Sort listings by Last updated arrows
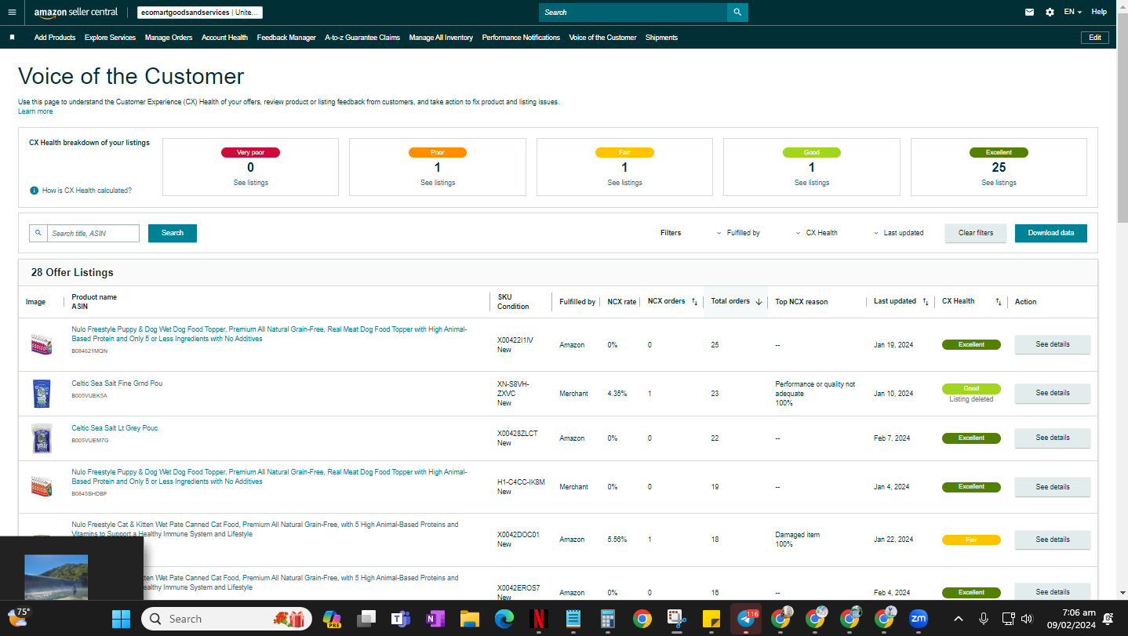This screenshot has width=1128, height=636. coord(926,302)
